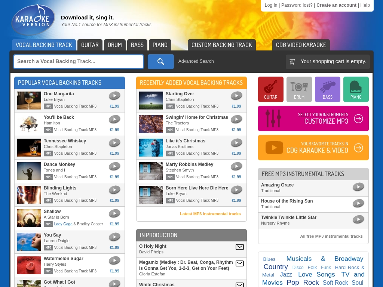Screen dimensions: 383x287
Task: Click the Watermelon Sugar thumbnail
Action: [x=29, y=265]
